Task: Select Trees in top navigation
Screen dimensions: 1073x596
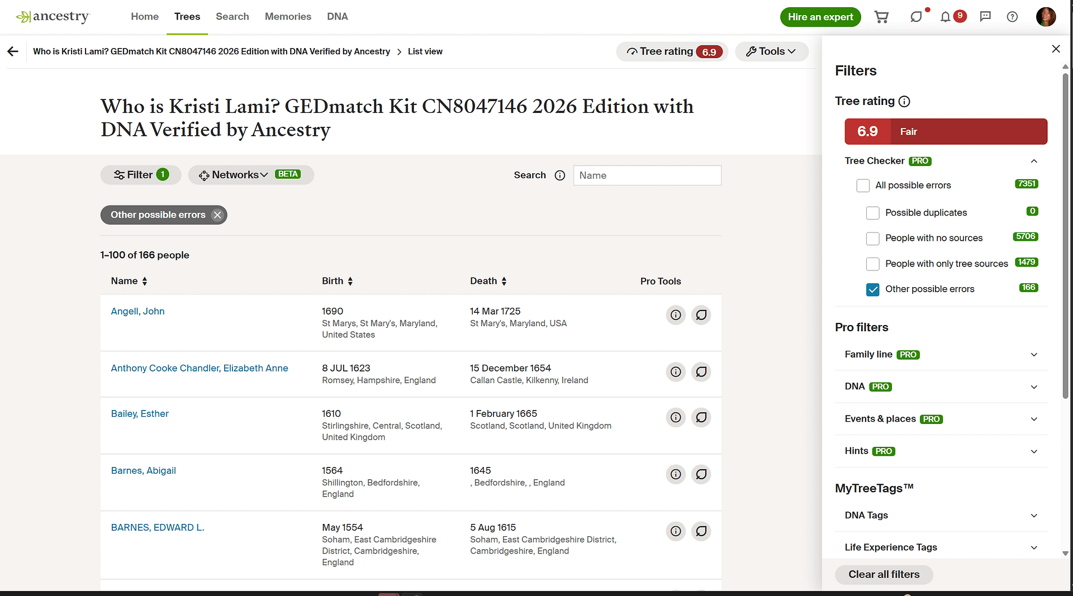Action: 187,17
